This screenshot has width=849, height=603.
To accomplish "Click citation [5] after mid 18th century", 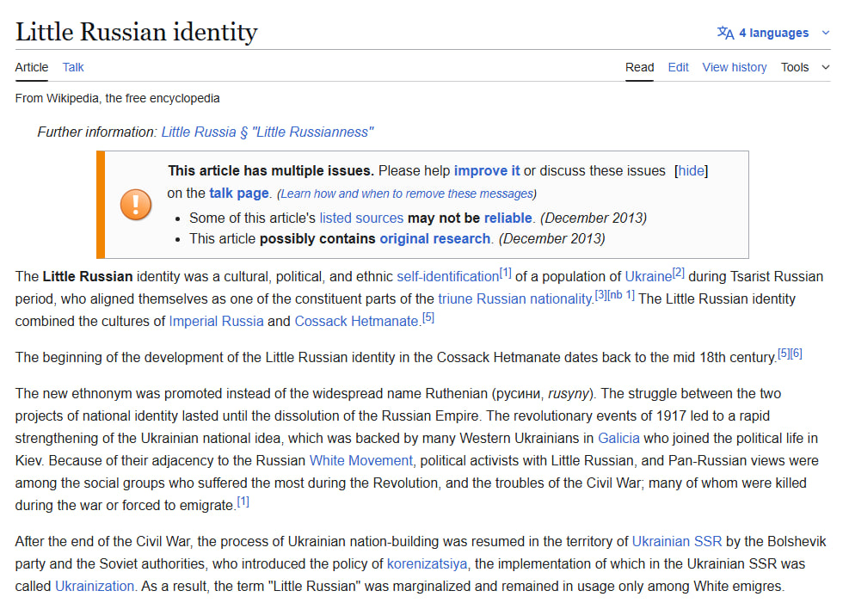I will click(784, 354).
